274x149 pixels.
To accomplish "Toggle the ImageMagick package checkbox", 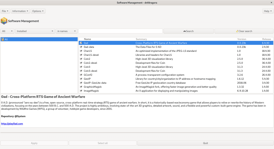I will tap(81, 91).
